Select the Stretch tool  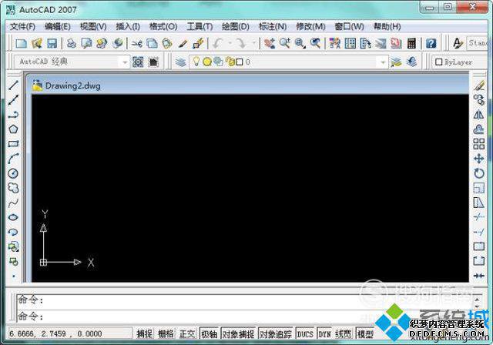pos(479,203)
